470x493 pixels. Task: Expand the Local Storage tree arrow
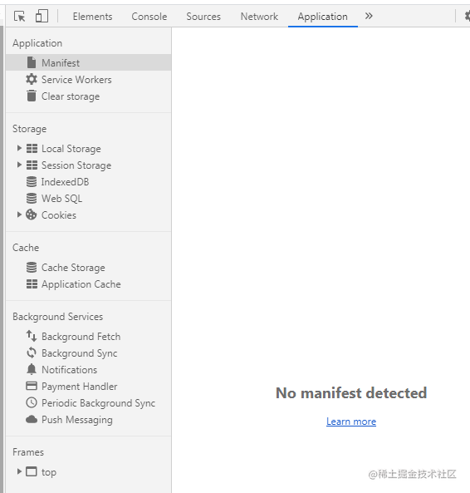pos(19,148)
